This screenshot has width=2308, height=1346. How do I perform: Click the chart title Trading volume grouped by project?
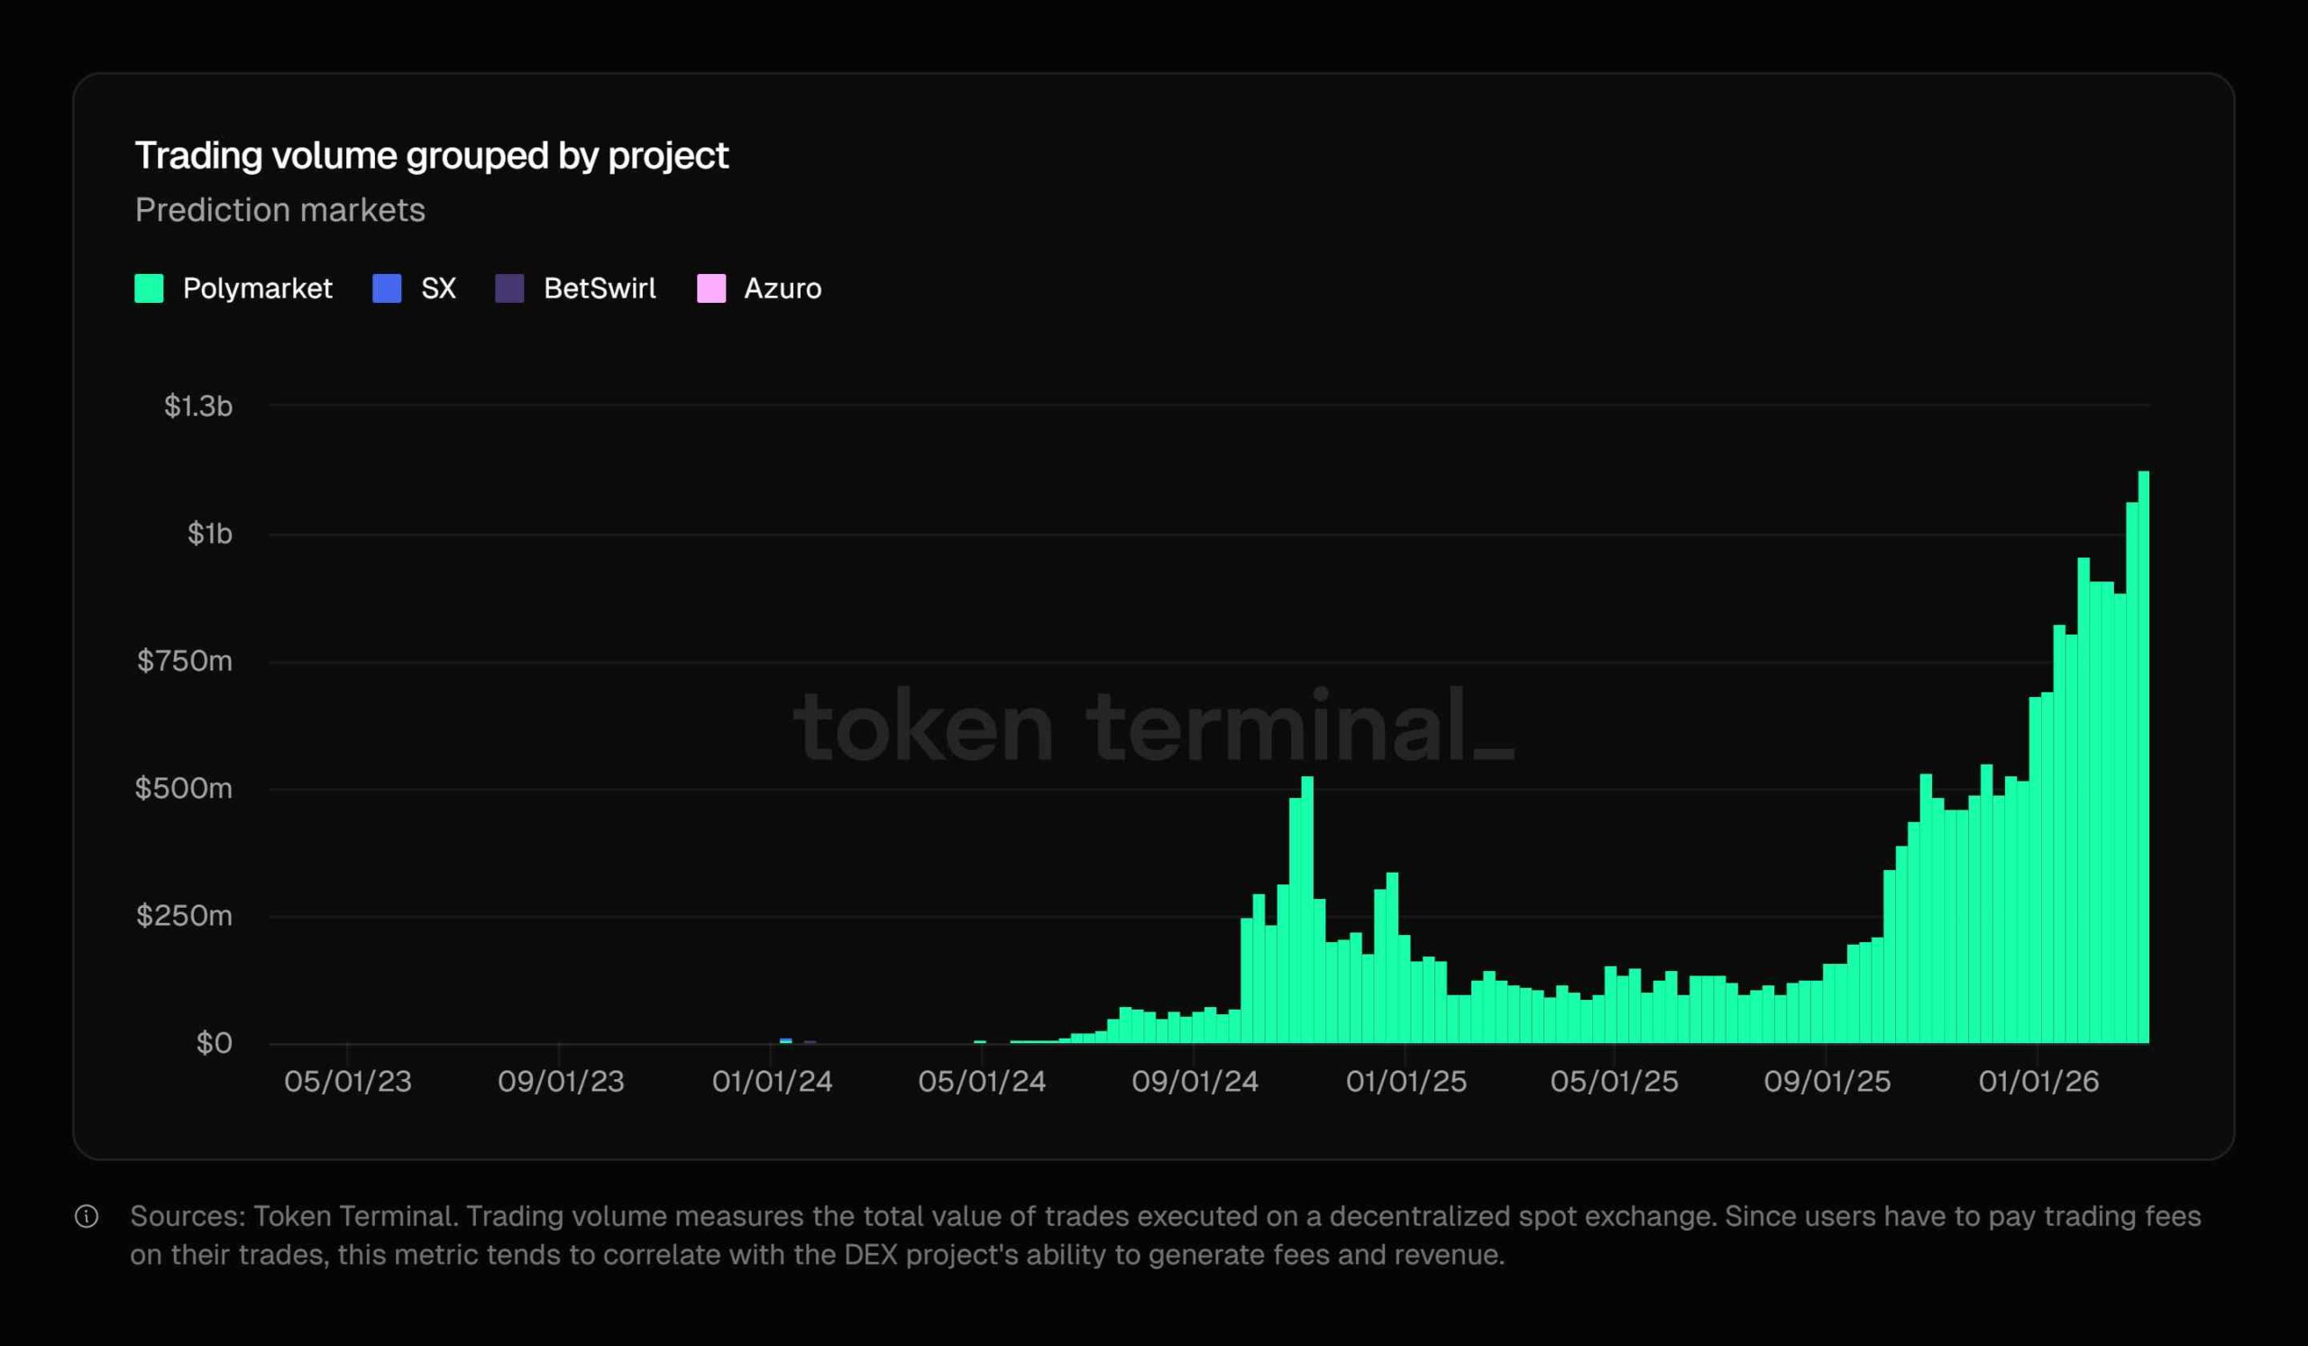coord(431,156)
